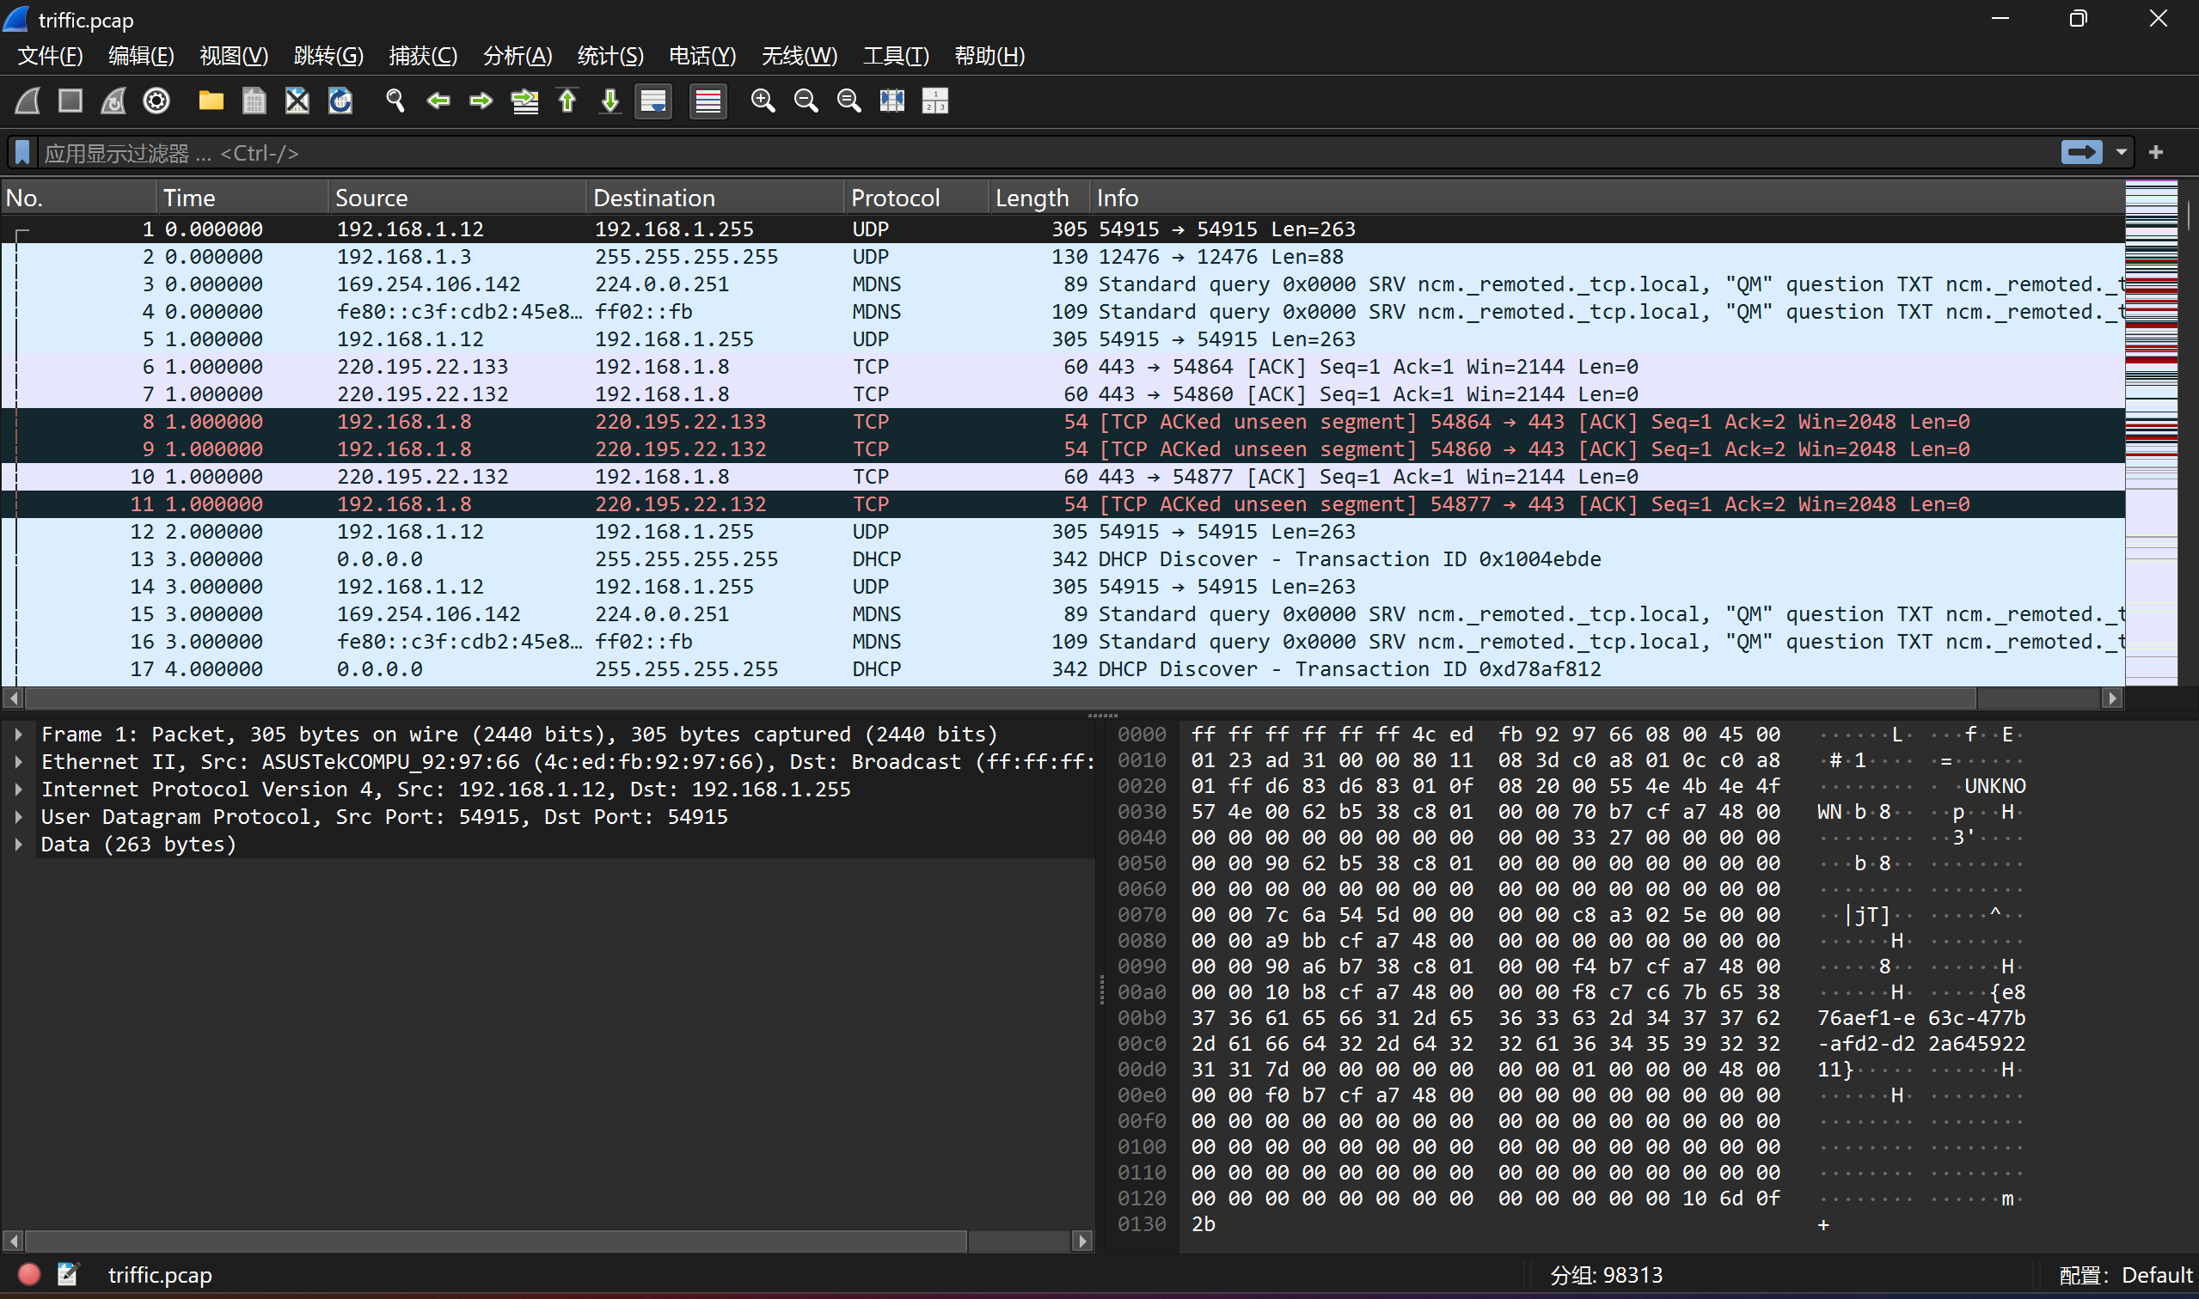Open capture file properties status icon

(x=67, y=1273)
